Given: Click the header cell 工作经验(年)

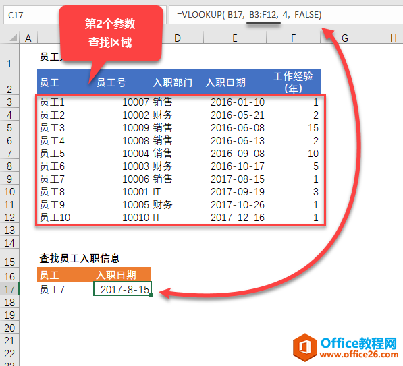Looking at the screenshot, I should tap(293, 82).
